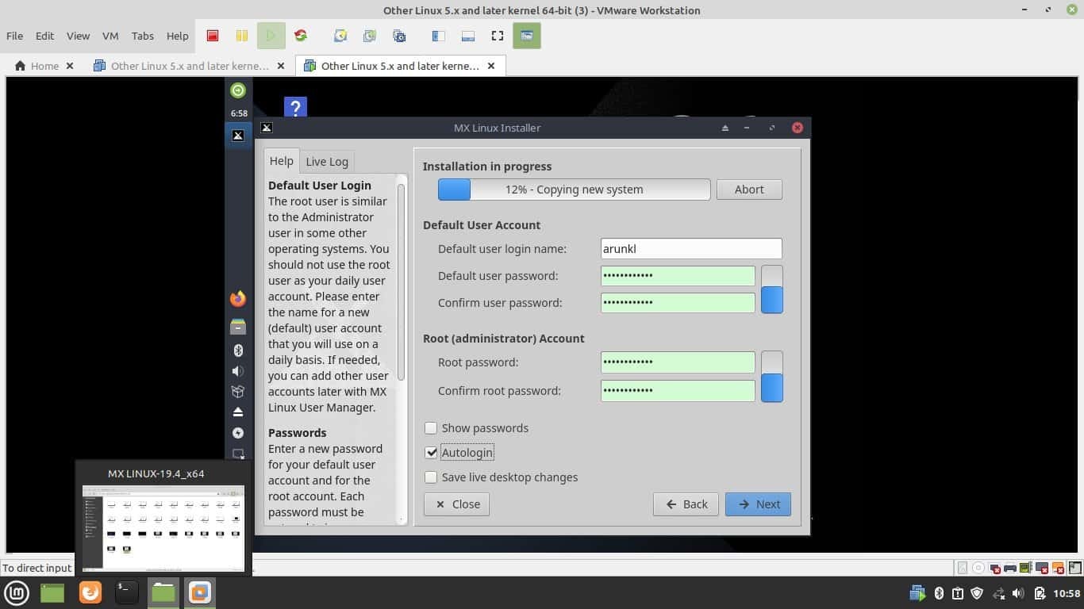This screenshot has height=609, width=1084.
Task: Toggle the VMware library sidebar icon
Action: pos(438,36)
